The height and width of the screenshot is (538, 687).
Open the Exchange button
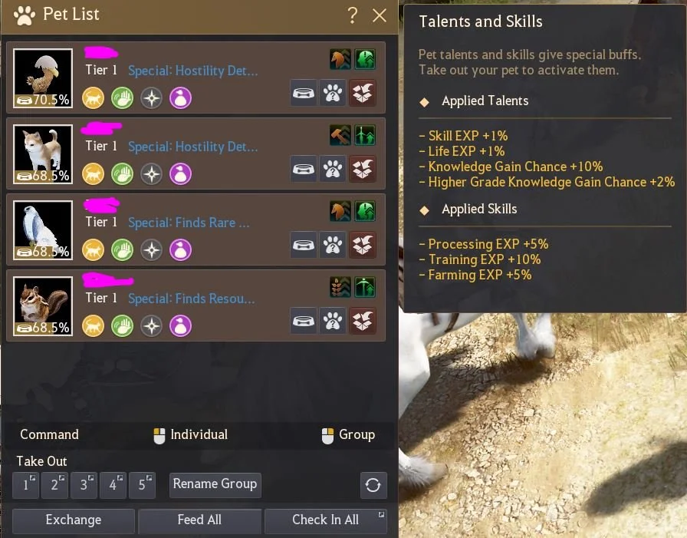tap(73, 520)
